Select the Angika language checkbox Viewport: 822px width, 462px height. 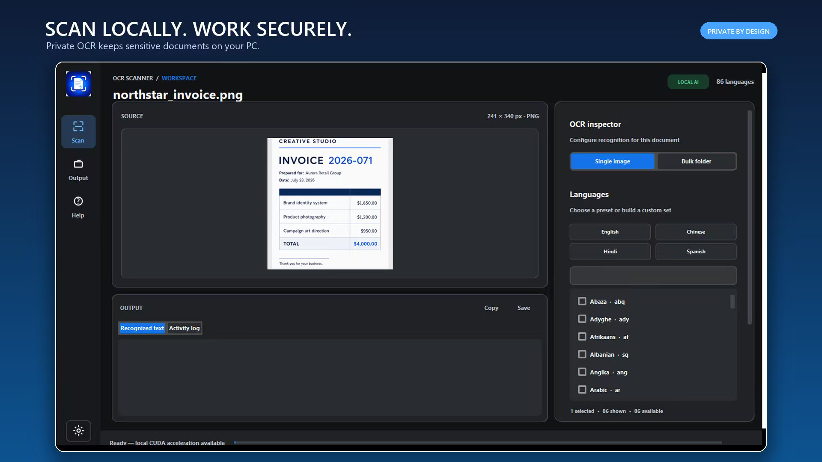pyautogui.click(x=582, y=372)
